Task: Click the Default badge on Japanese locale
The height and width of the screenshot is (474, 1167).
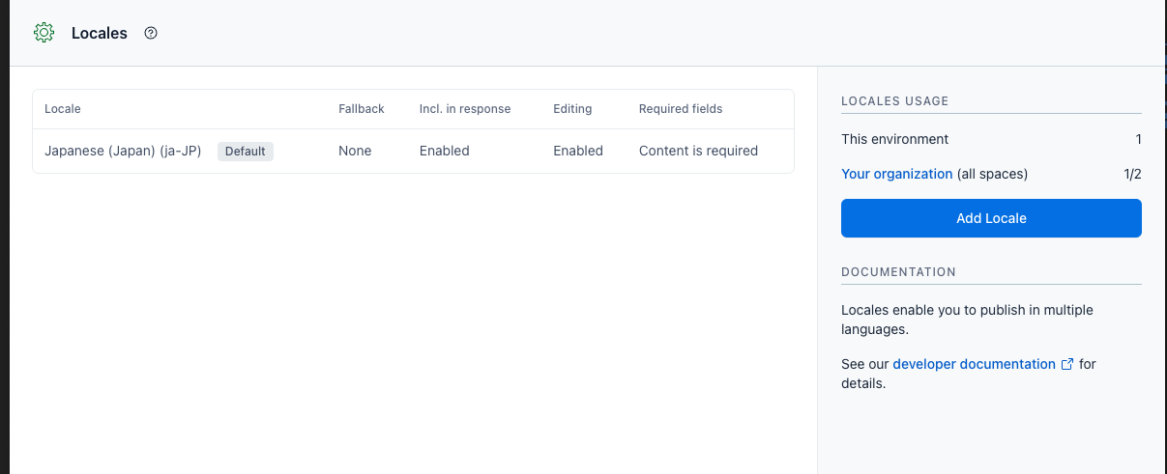Action: pyautogui.click(x=246, y=151)
